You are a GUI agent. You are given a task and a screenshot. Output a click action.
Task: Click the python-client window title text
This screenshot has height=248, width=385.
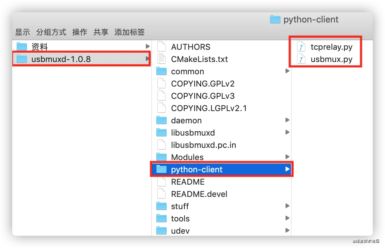(311, 19)
